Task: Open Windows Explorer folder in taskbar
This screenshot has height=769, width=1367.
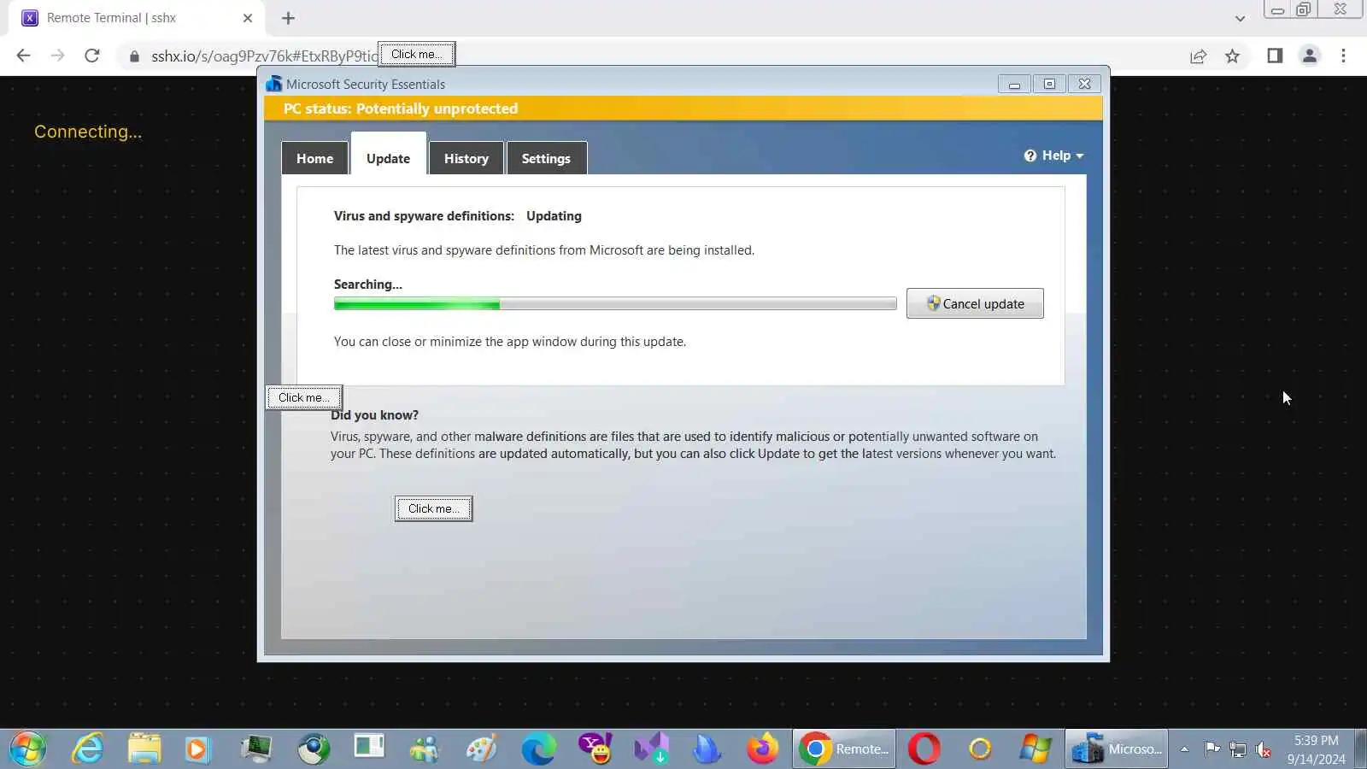Action: click(144, 749)
